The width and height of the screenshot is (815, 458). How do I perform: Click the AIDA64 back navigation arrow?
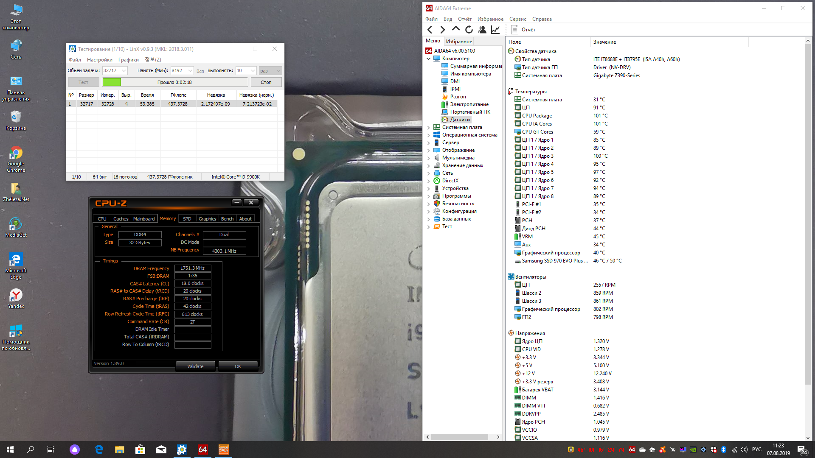click(x=430, y=30)
